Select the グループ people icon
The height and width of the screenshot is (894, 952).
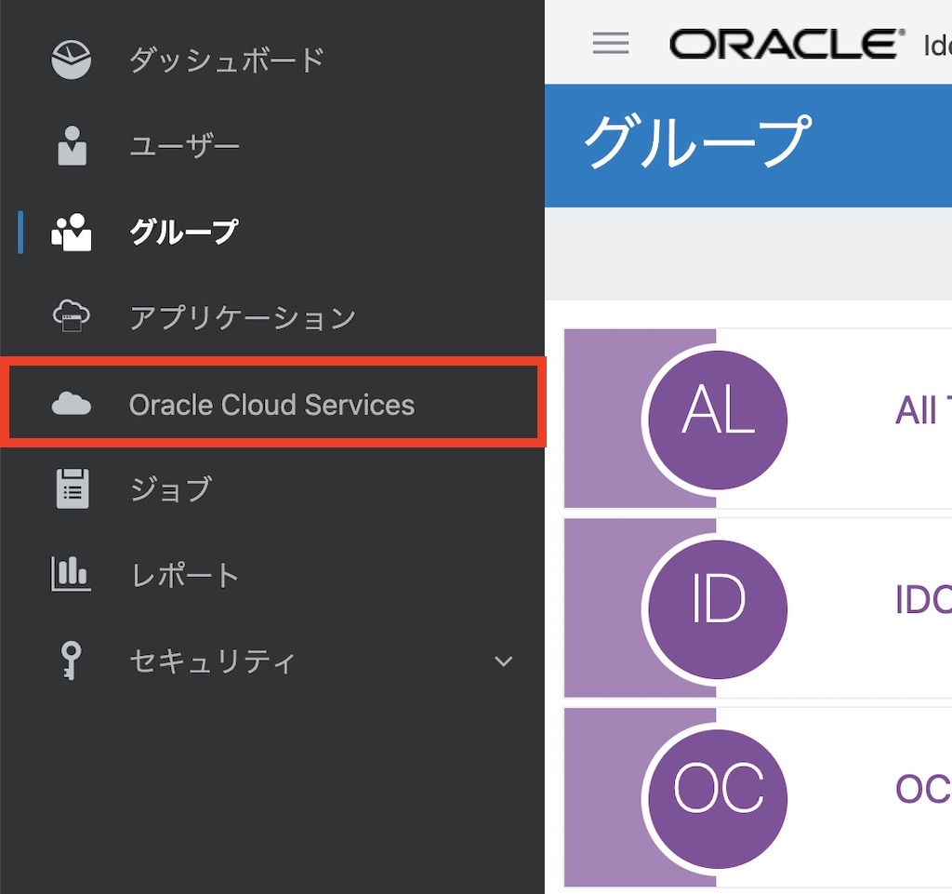tap(69, 231)
